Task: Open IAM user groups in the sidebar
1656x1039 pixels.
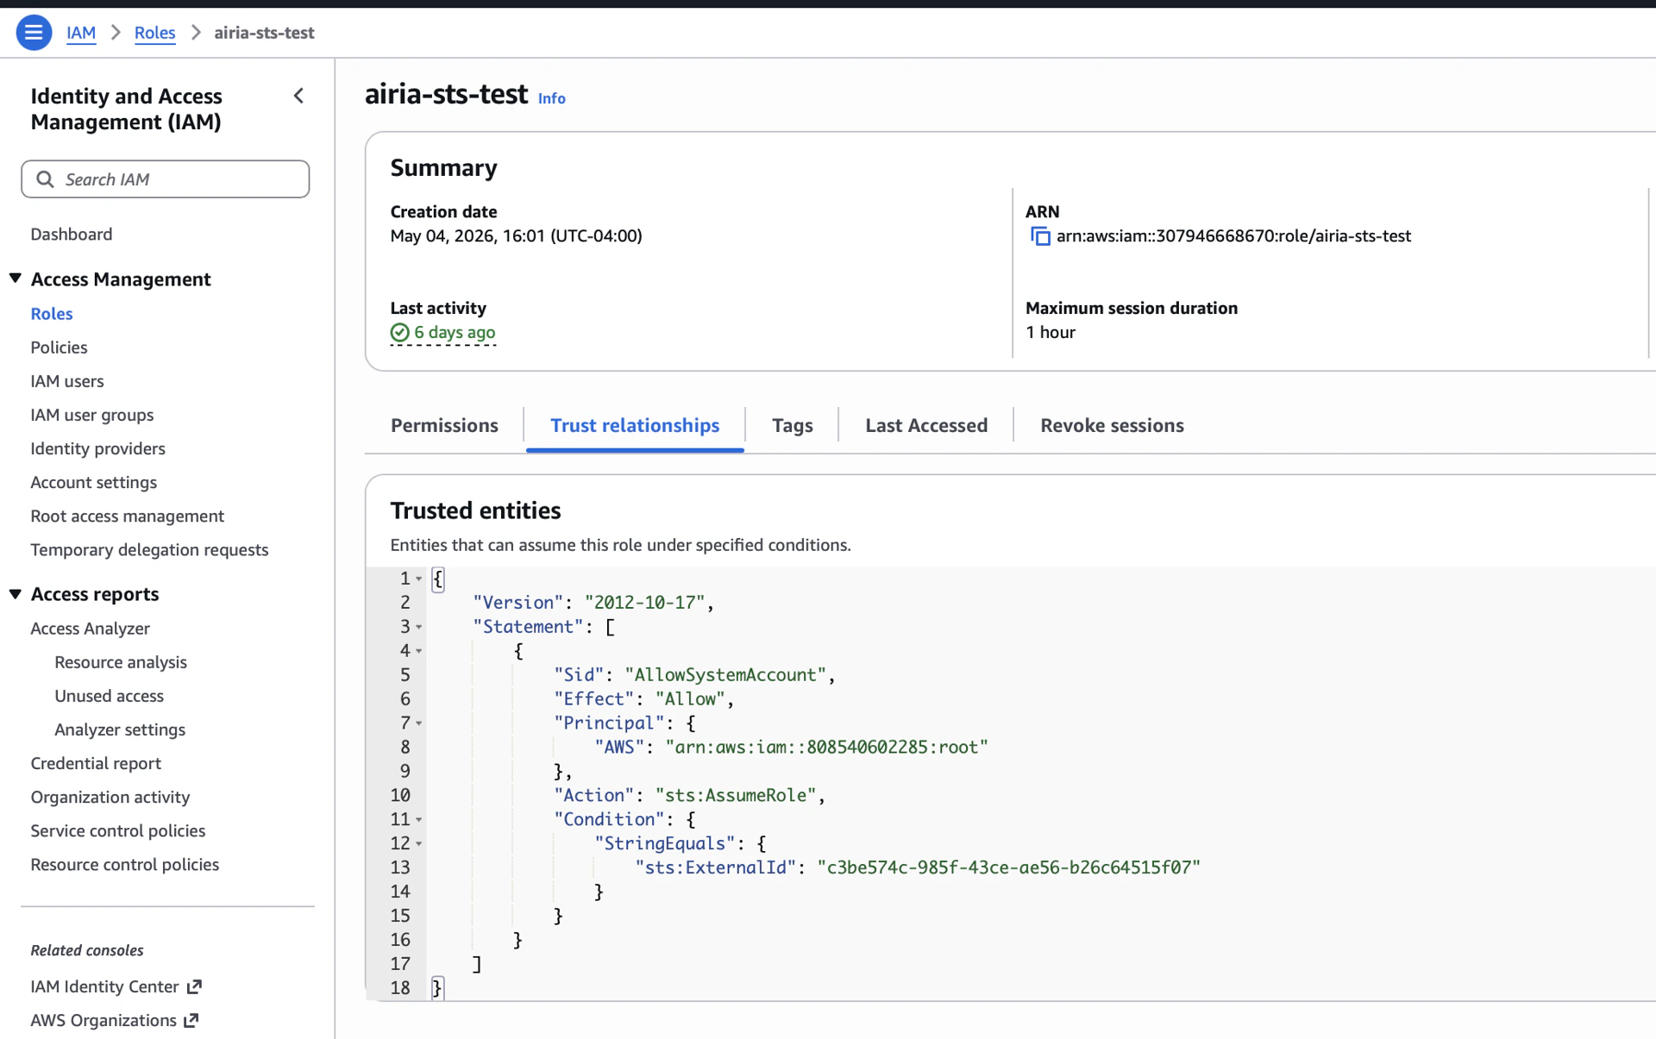Action: (x=92, y=415)
